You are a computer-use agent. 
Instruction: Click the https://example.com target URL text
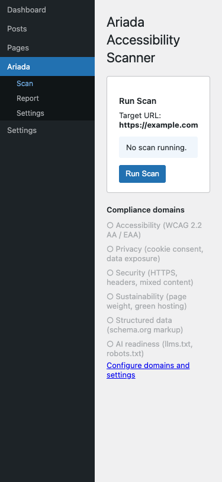(x=158, y=125)
